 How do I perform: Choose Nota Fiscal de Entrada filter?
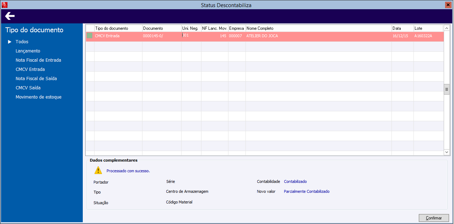(x=38, y=60)
